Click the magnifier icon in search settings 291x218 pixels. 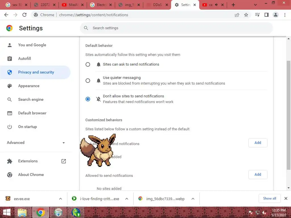(86, 28)
